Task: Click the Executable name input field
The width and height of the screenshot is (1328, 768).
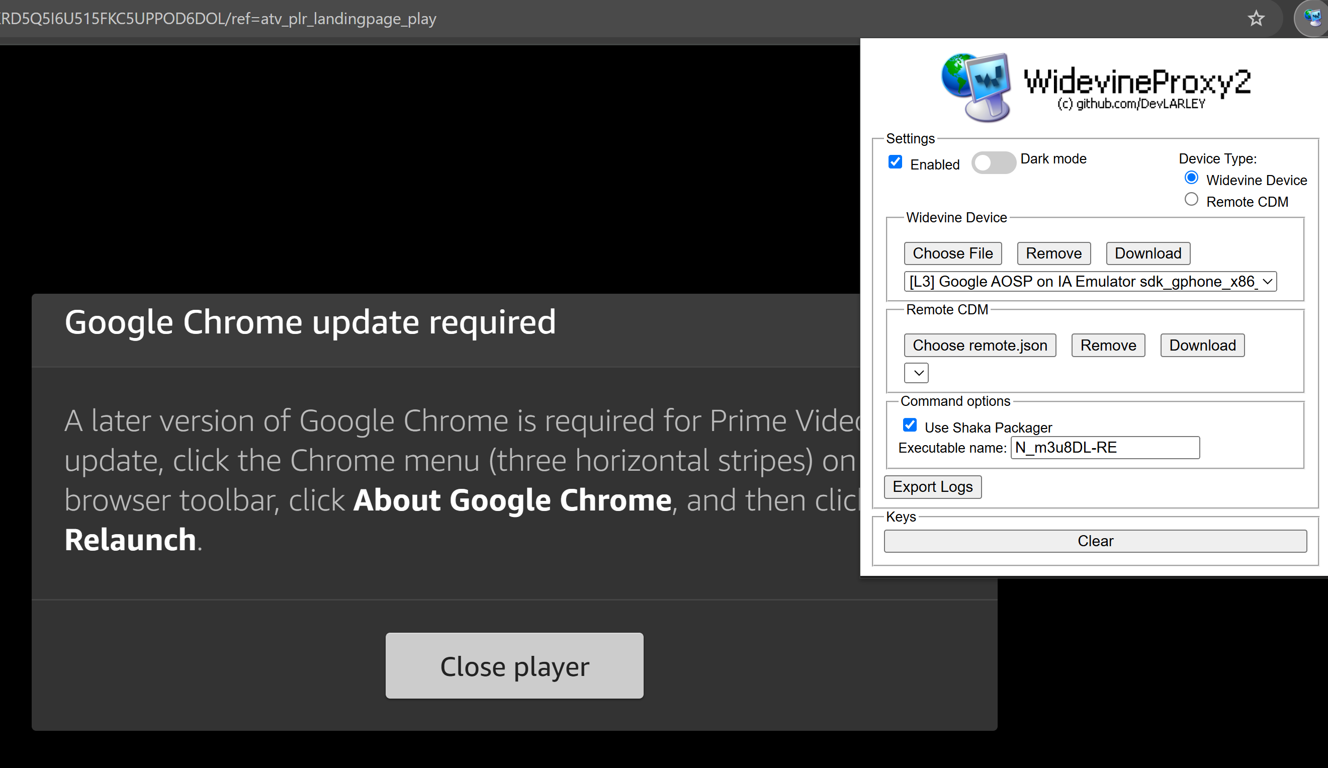Action: click(x=1105, y=448)
